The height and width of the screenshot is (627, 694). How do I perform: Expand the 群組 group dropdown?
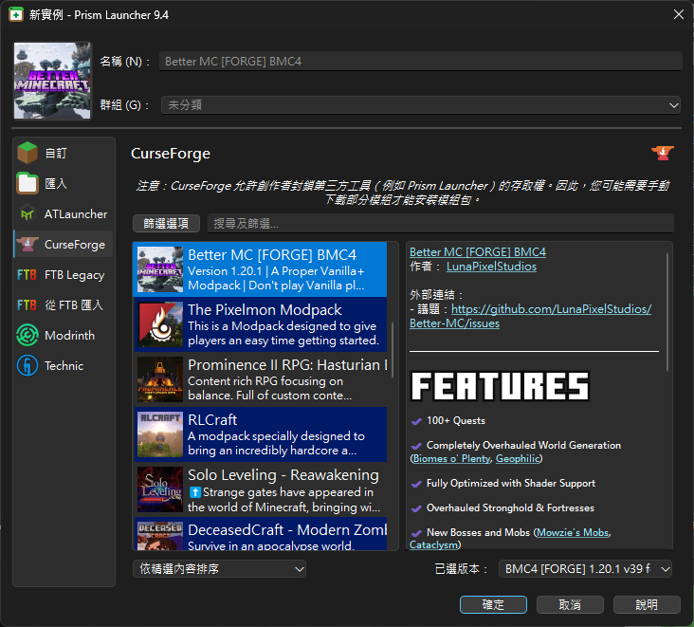click(x=420, y=105)
